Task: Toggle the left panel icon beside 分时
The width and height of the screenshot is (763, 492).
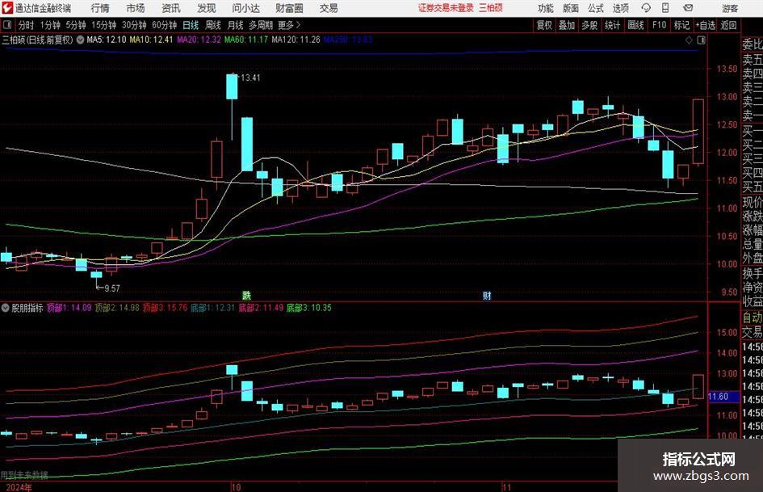Action: 6,25
